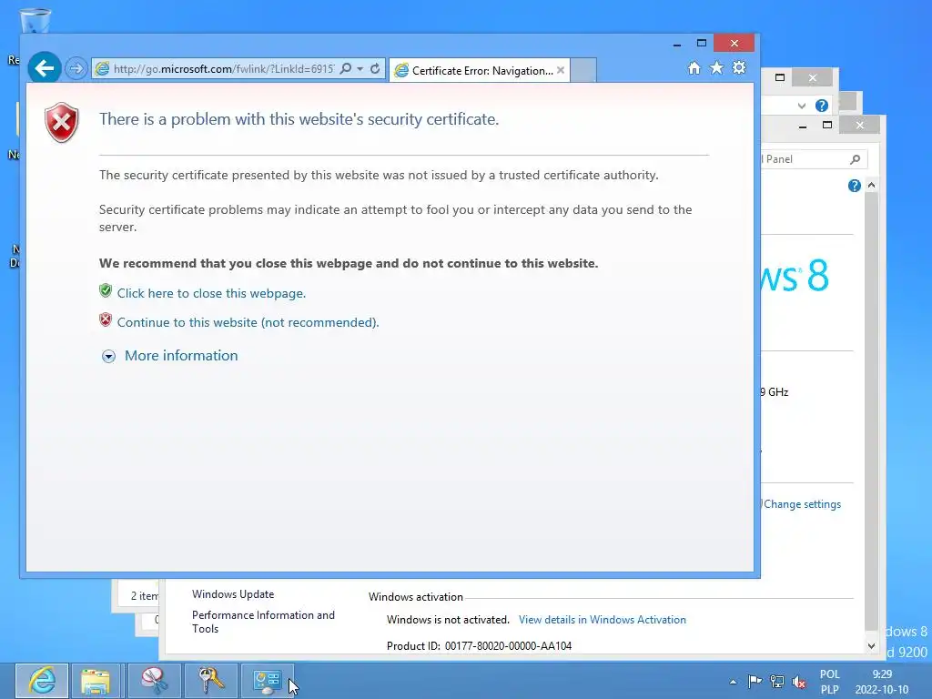View details in Windows Activation
932x699 pixels.
coord(603,620)
